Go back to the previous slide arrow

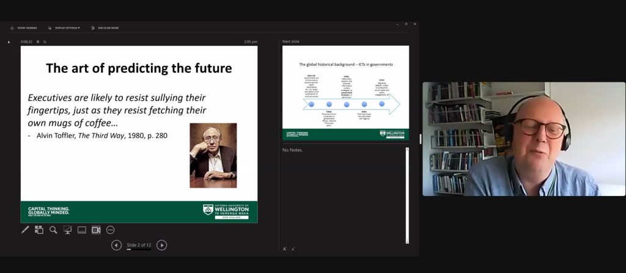116,245
